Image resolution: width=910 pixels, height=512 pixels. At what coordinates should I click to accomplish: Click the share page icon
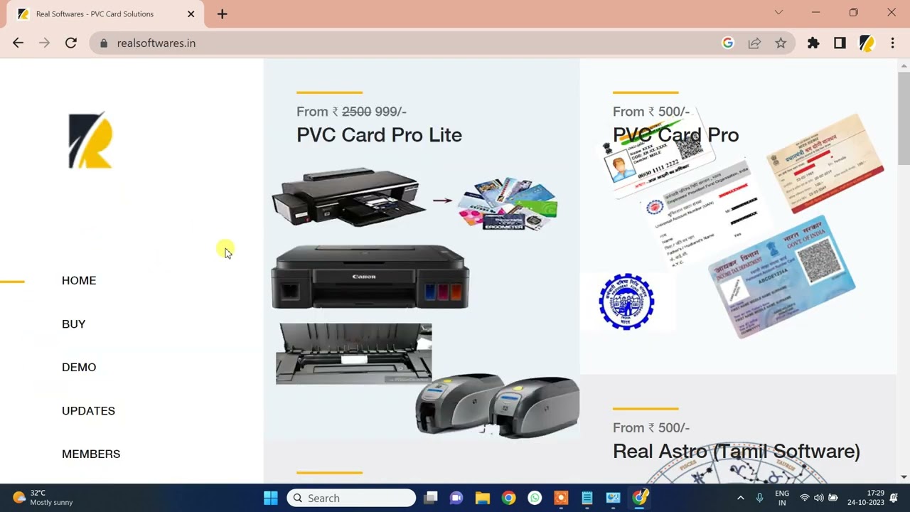click(x=754, y=43)
